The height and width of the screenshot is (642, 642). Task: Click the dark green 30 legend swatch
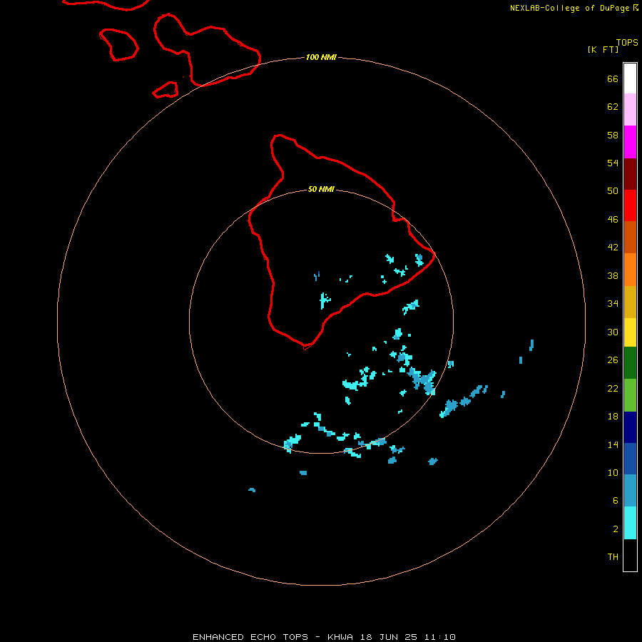coord(630,363)
